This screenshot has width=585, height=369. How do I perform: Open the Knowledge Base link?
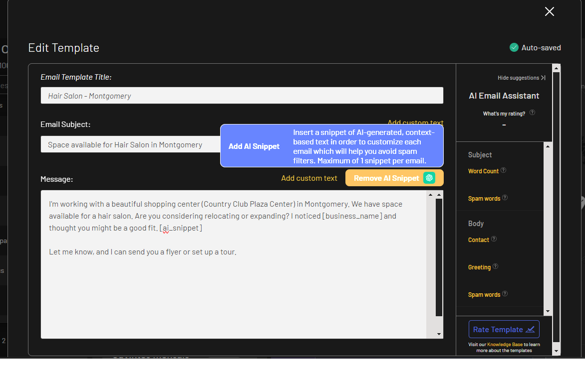(505, 345)
